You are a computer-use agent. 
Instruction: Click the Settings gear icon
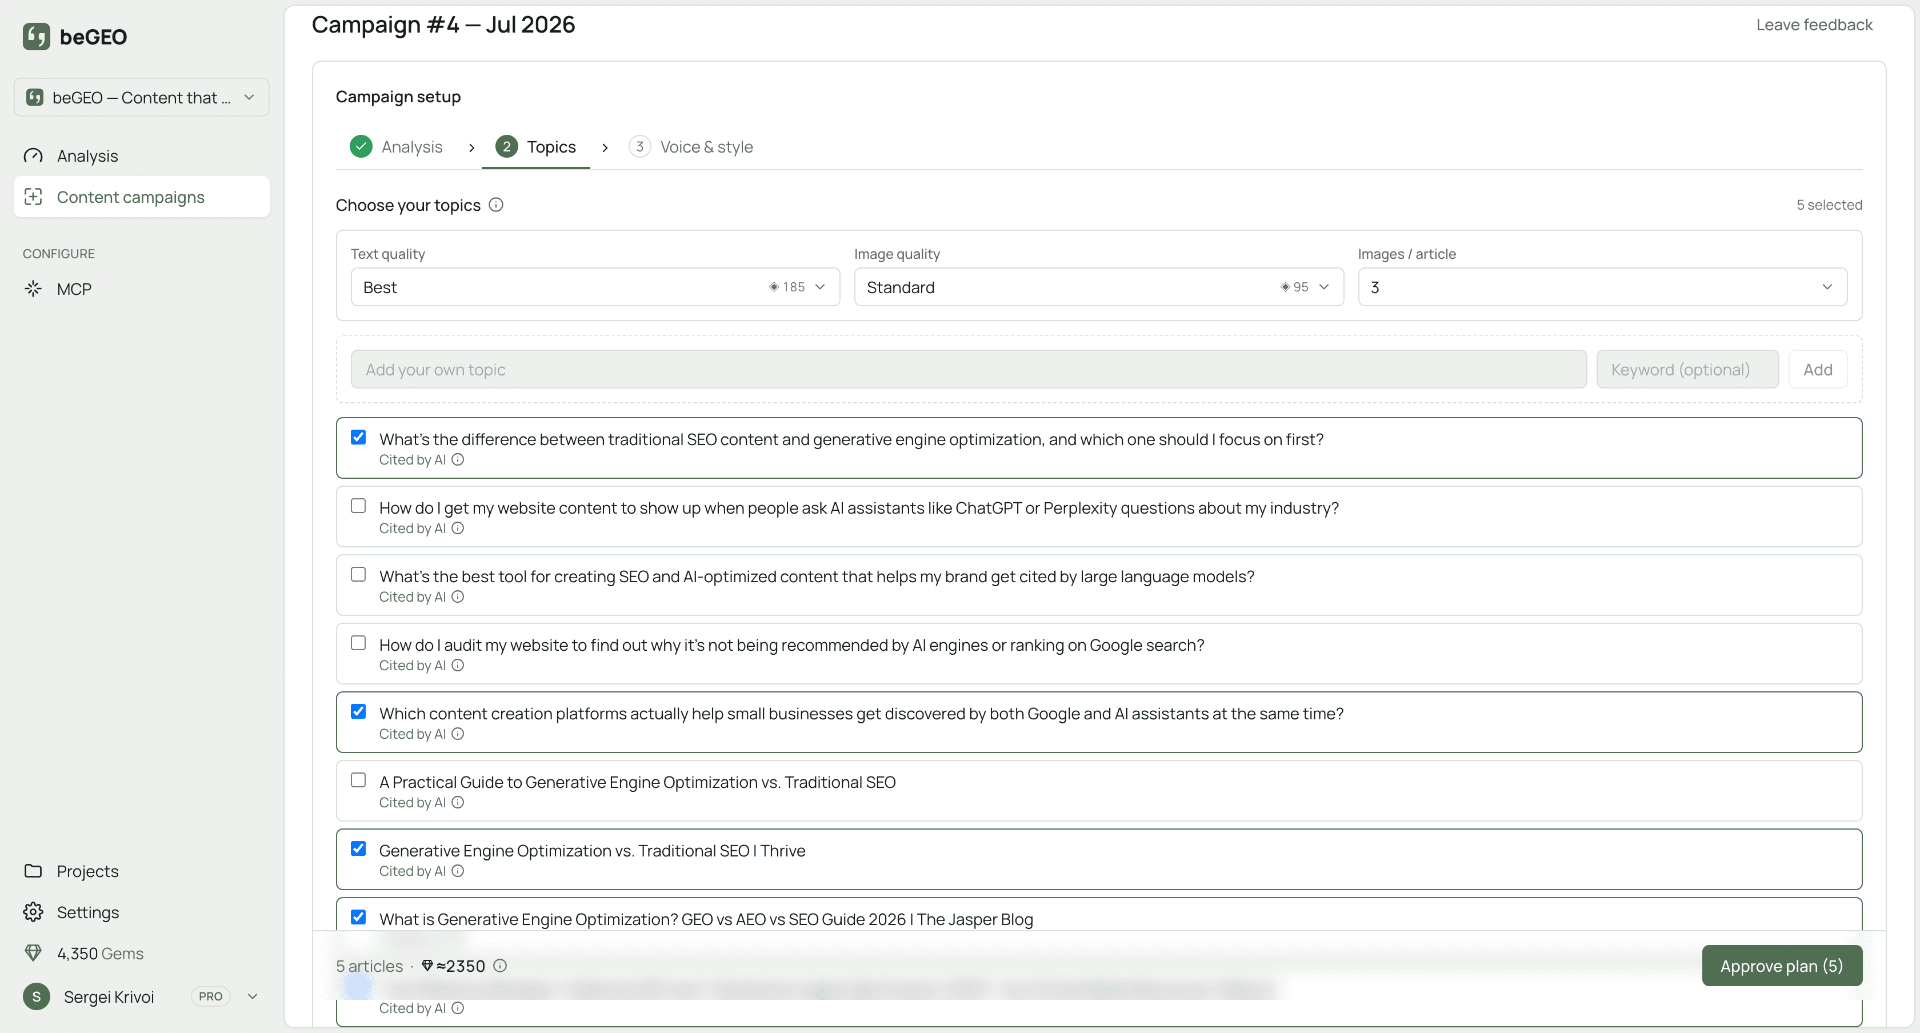coord(33,912)
